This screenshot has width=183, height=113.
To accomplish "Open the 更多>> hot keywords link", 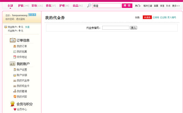I will coord(176,6).
